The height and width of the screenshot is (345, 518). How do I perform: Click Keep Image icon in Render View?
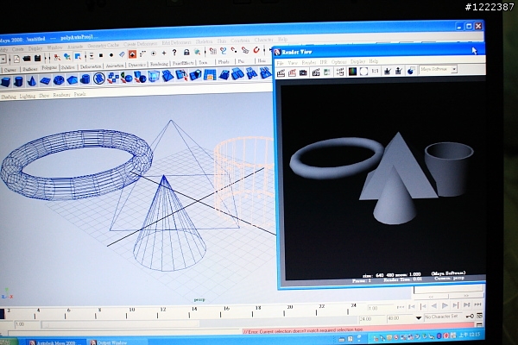tap(387, 71)
